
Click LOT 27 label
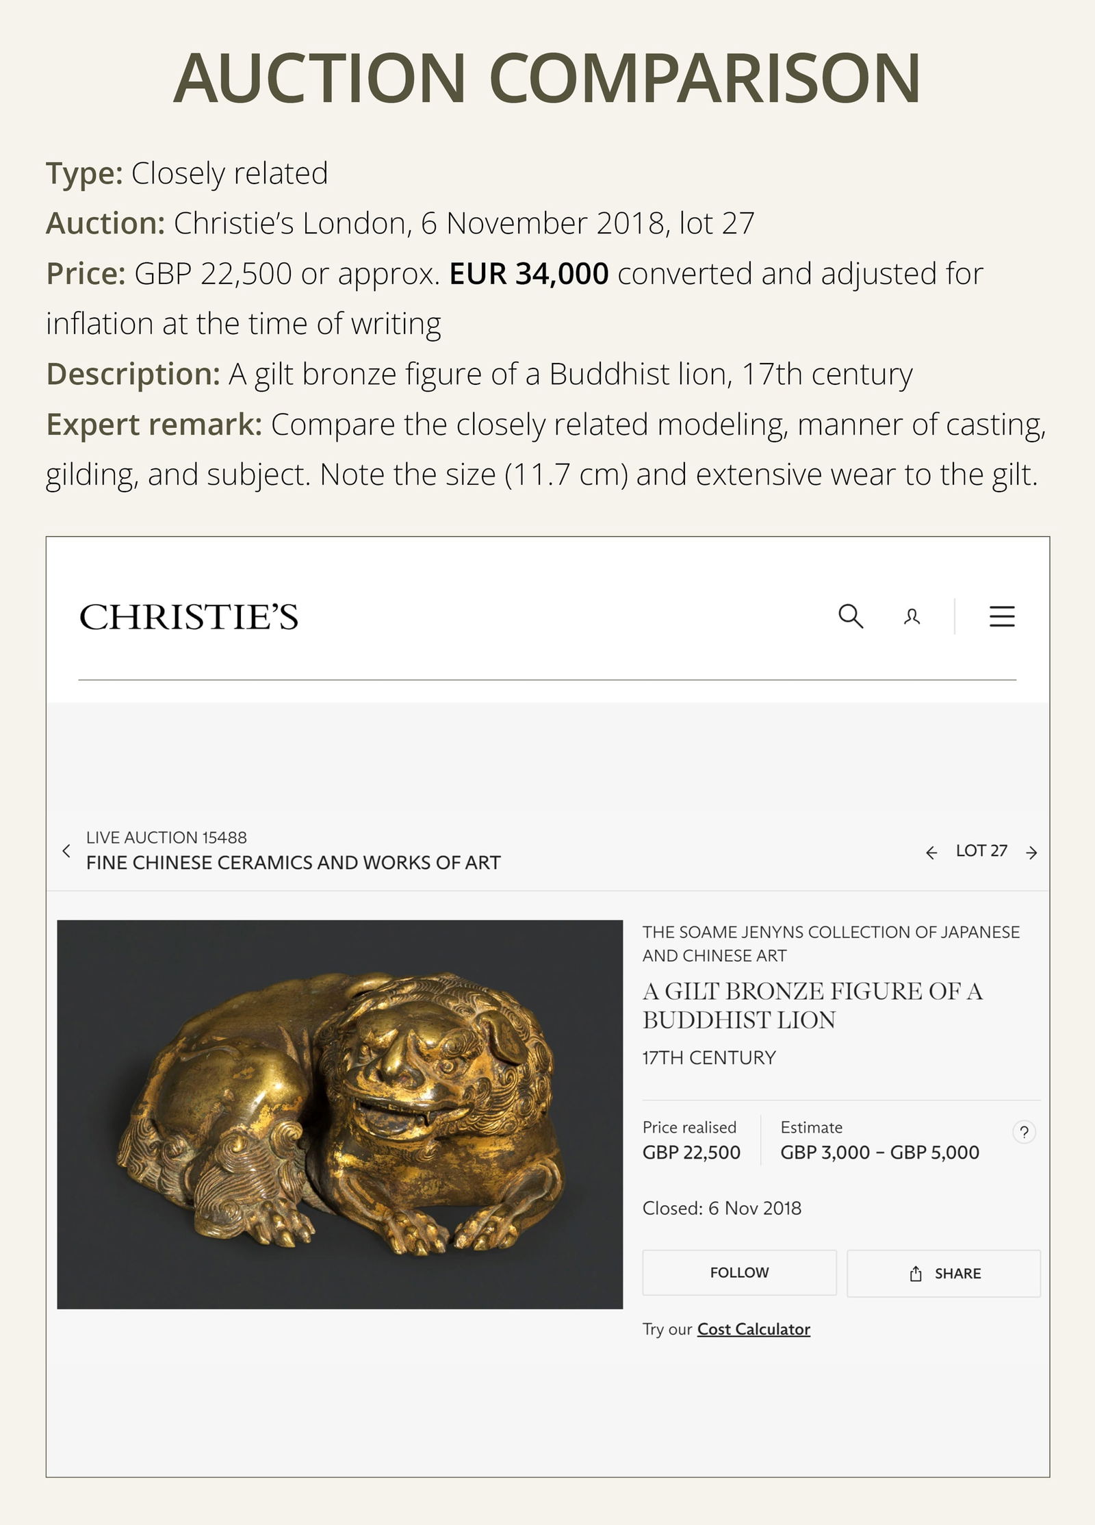[982, 849]
